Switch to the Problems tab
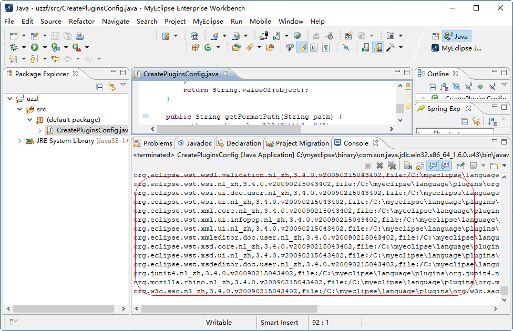This screenshot has height=331, width=513. (153, 143)
